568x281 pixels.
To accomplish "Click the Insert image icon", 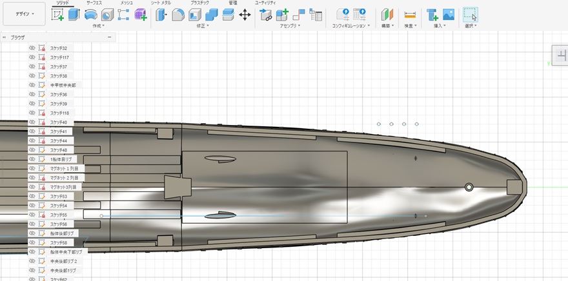I will click(x=448, y=14).
